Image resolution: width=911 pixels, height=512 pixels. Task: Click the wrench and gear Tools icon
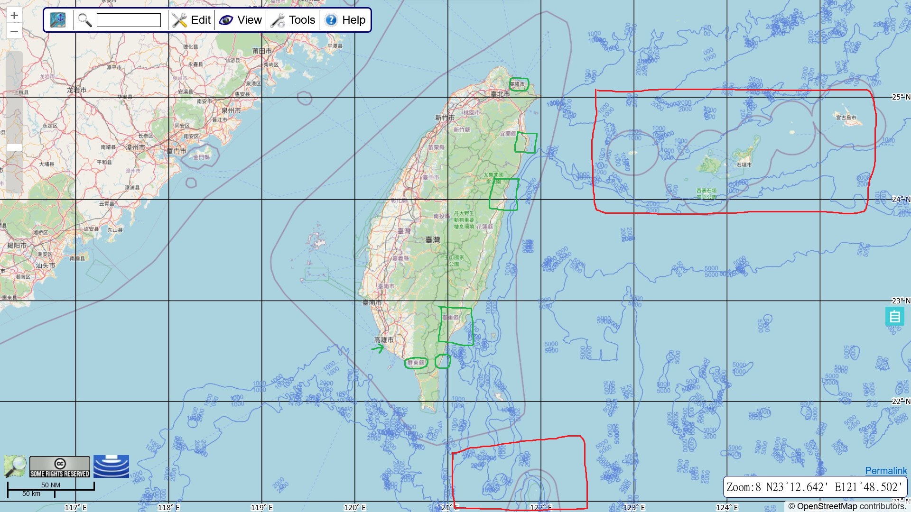point(278,20)
